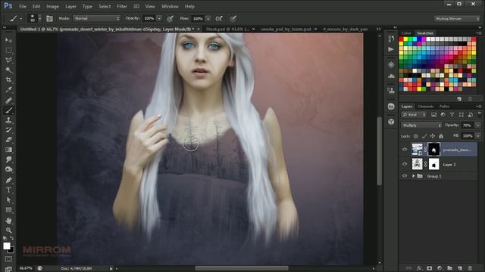Open layer Fill 100% dropdown arrow
This screenshot has height=272, width=485.
[x=478, y=136]
